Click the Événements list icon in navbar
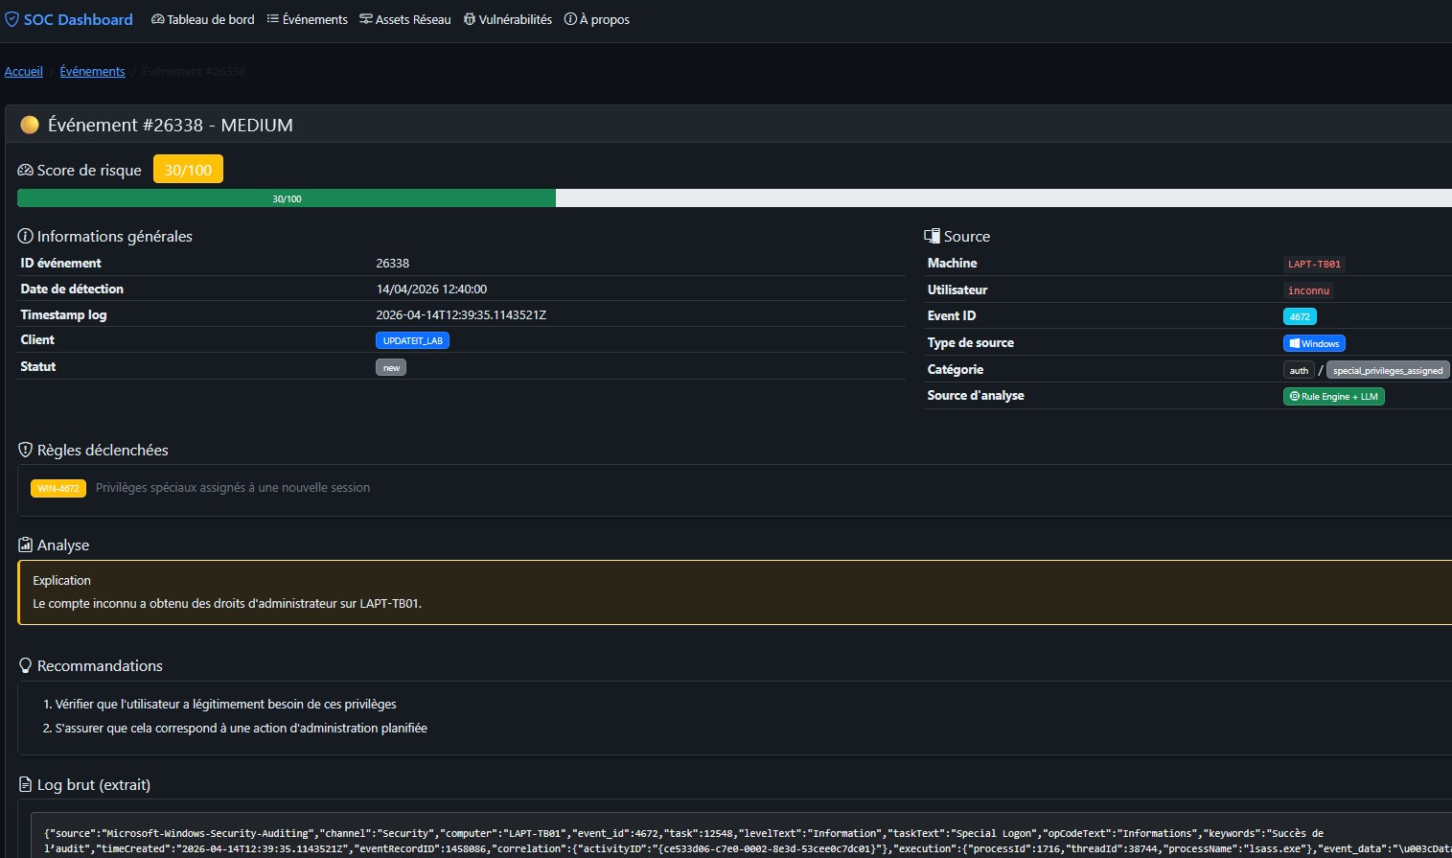This screenshot has height=858, width=1452. 272,19
